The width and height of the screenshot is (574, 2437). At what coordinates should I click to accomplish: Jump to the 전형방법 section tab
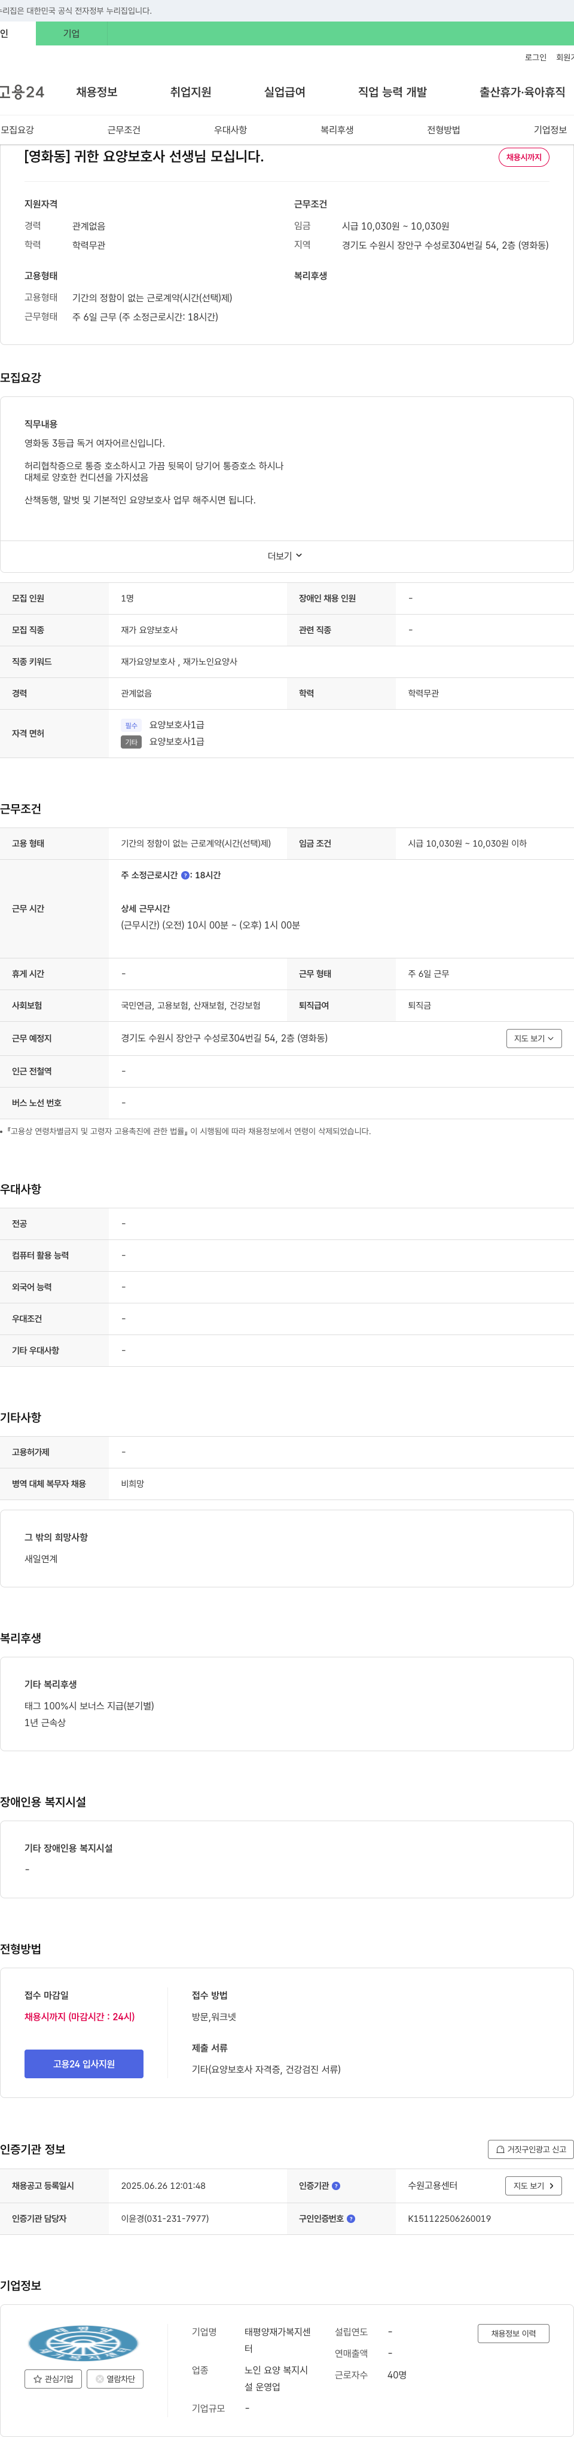[444, 130]
